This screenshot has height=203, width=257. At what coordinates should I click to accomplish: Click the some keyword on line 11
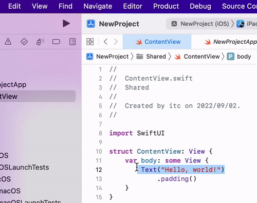coord(173,161)
